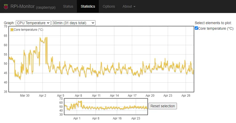Open the 30min (31 days total) dropdown

coord(73,23)
